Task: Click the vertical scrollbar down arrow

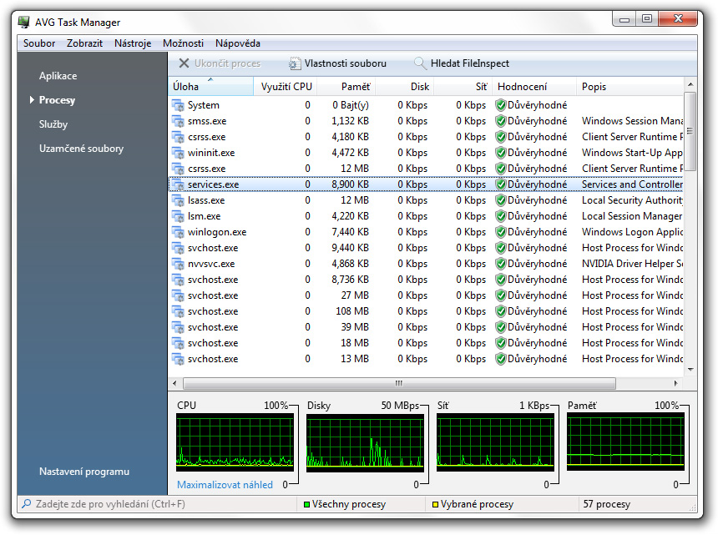Action: click(x=690, y=370)
